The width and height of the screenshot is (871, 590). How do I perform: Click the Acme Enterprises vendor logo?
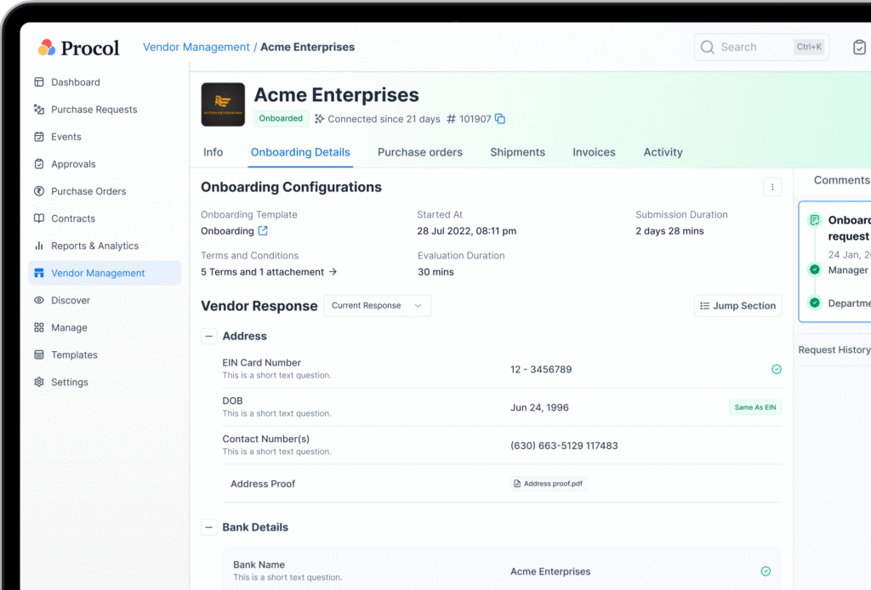(223, 105)
